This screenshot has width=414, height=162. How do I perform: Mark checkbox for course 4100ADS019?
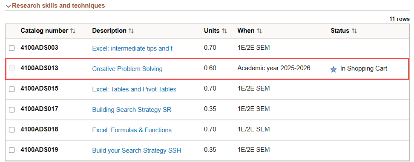[x=11, y=150]
